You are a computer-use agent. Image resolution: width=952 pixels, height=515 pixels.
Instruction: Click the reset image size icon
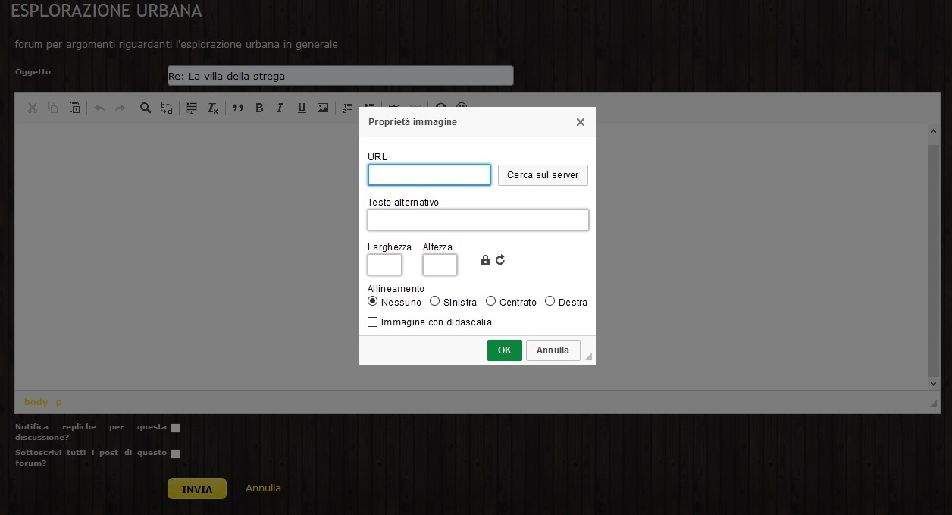[x=500, y=260]
